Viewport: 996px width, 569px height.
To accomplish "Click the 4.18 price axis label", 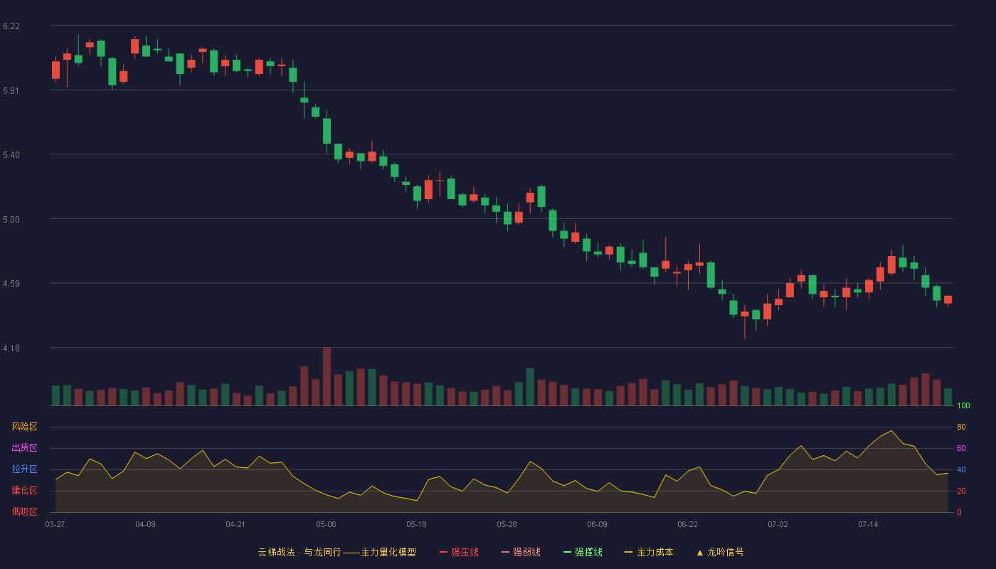I will pyautogui.click(x=11, y=349).
